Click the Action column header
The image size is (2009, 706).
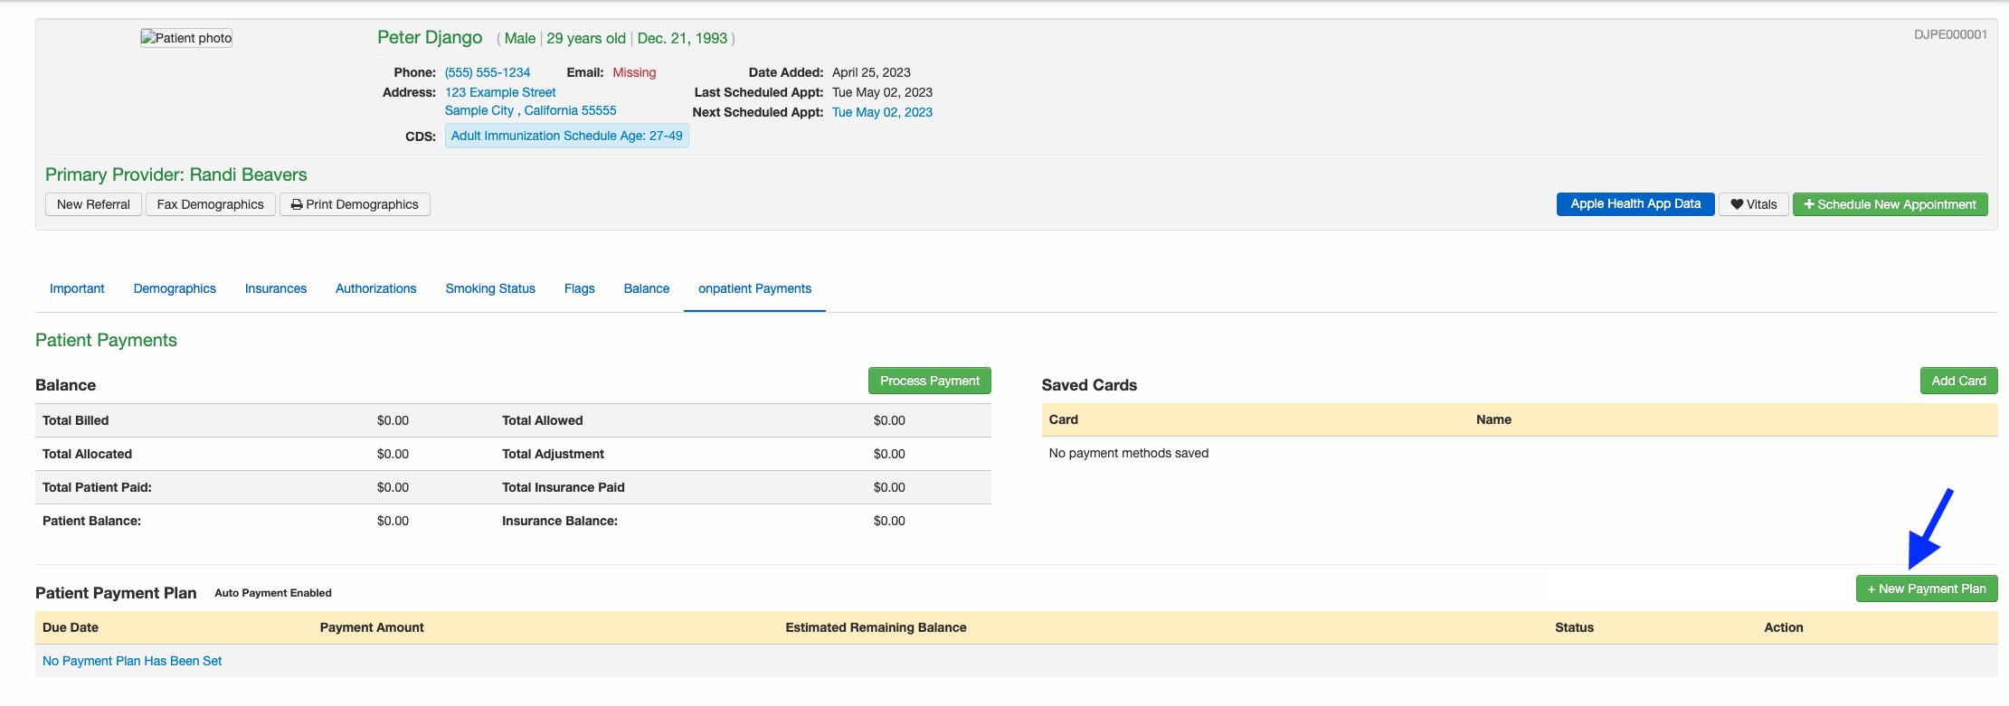click(x=1784, y=627)
